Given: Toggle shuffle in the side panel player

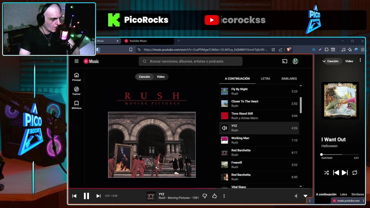Looking at the screenshot, I should coord(326,173).
